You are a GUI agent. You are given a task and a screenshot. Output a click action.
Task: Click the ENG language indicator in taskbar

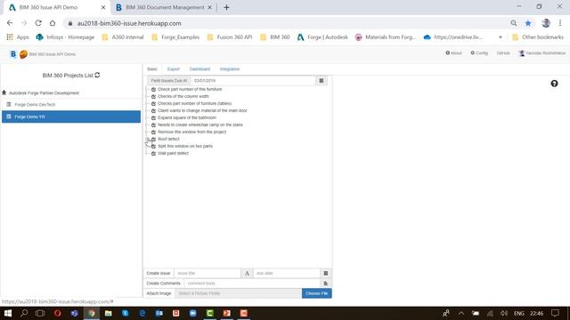518,313
